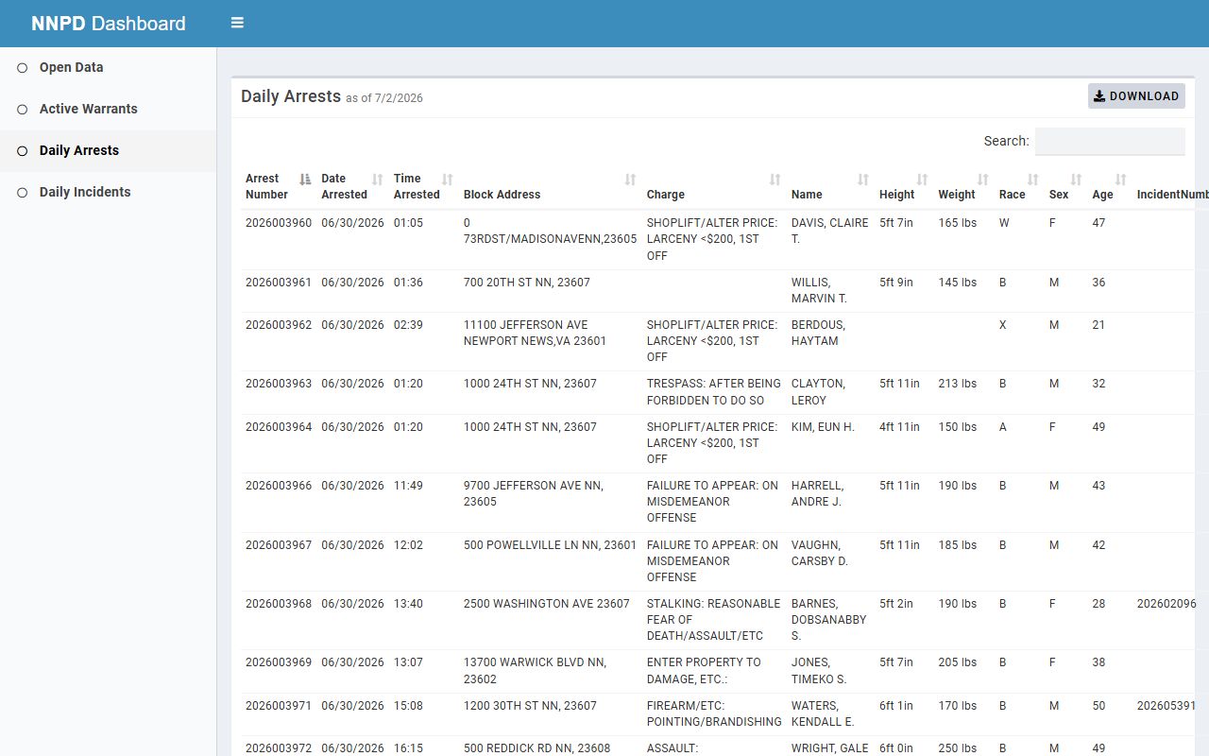This screenshot has height=756, width=1209.
Task: Sort by Date Arrested column icon
Action: coord(378,180)
